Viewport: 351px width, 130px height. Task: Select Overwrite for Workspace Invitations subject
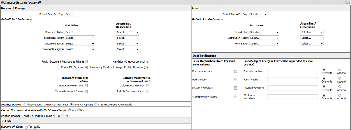(x=324, y=95)
